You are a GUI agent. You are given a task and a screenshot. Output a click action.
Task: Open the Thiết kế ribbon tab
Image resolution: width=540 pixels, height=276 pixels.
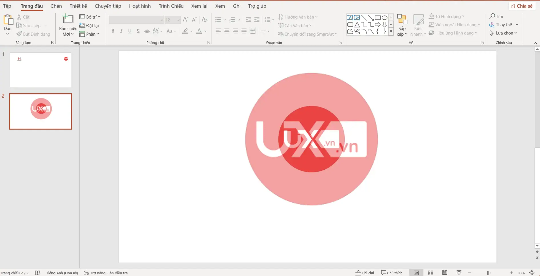pos(78,6)
